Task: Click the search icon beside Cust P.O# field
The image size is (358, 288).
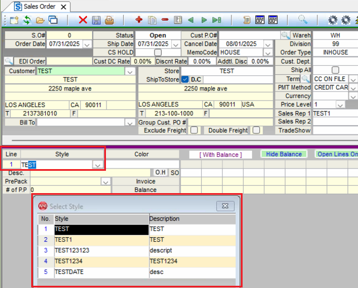Action: coord(286,35)
